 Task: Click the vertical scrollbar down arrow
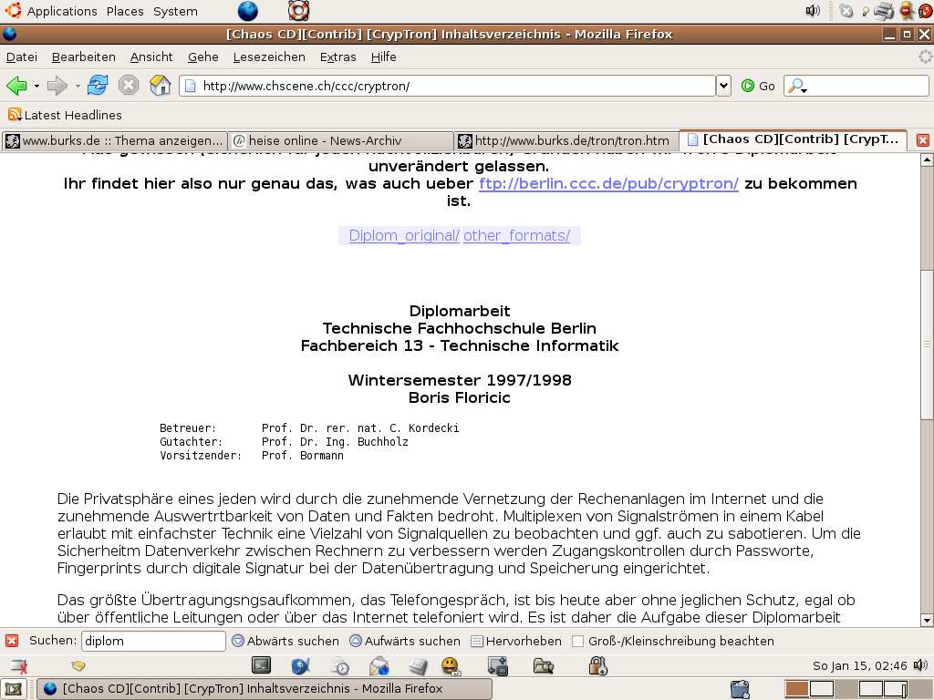point(927,620)
